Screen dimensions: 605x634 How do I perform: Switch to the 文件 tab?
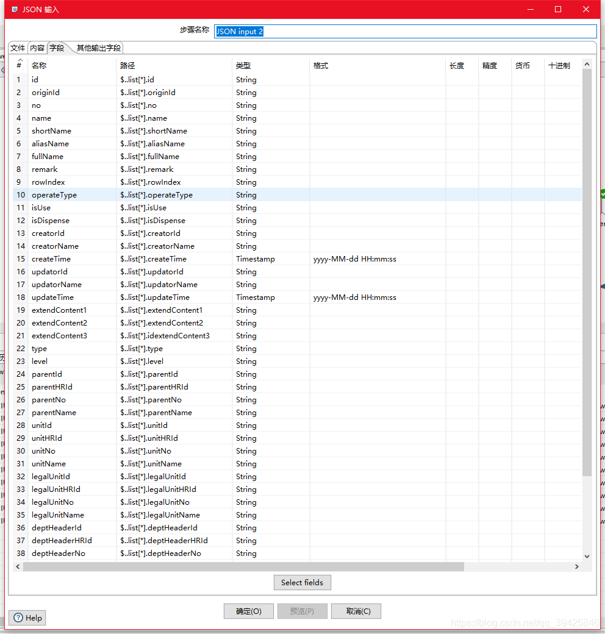[x=17, y=47]
